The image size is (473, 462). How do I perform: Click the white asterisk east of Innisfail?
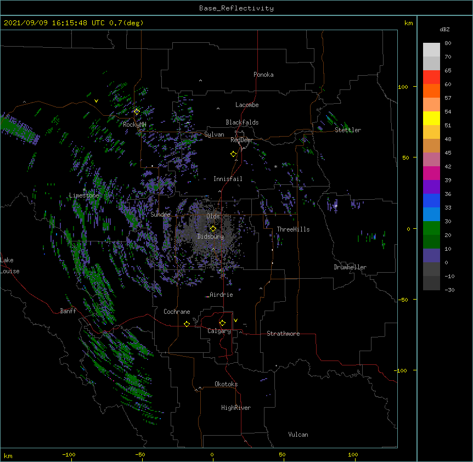275,166
